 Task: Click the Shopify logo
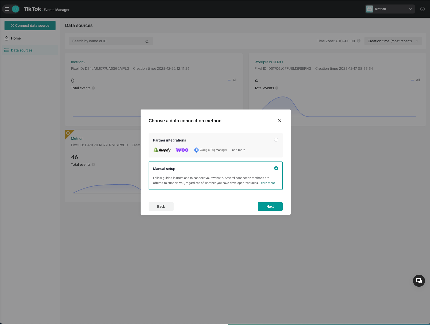click(162, 150)
